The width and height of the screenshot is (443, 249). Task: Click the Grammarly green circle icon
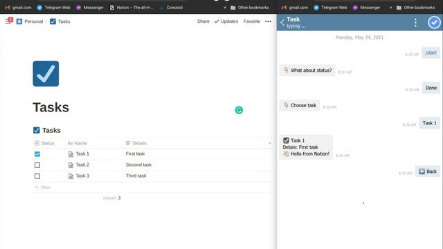(239, 110)
